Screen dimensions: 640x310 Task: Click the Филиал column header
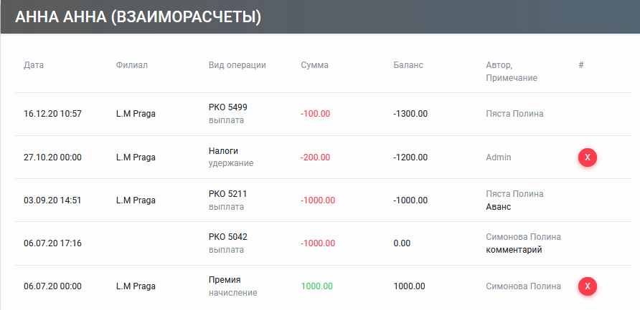click(x=131, y=65)
